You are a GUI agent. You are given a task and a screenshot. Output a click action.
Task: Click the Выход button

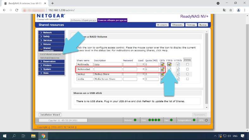(203, 25)
